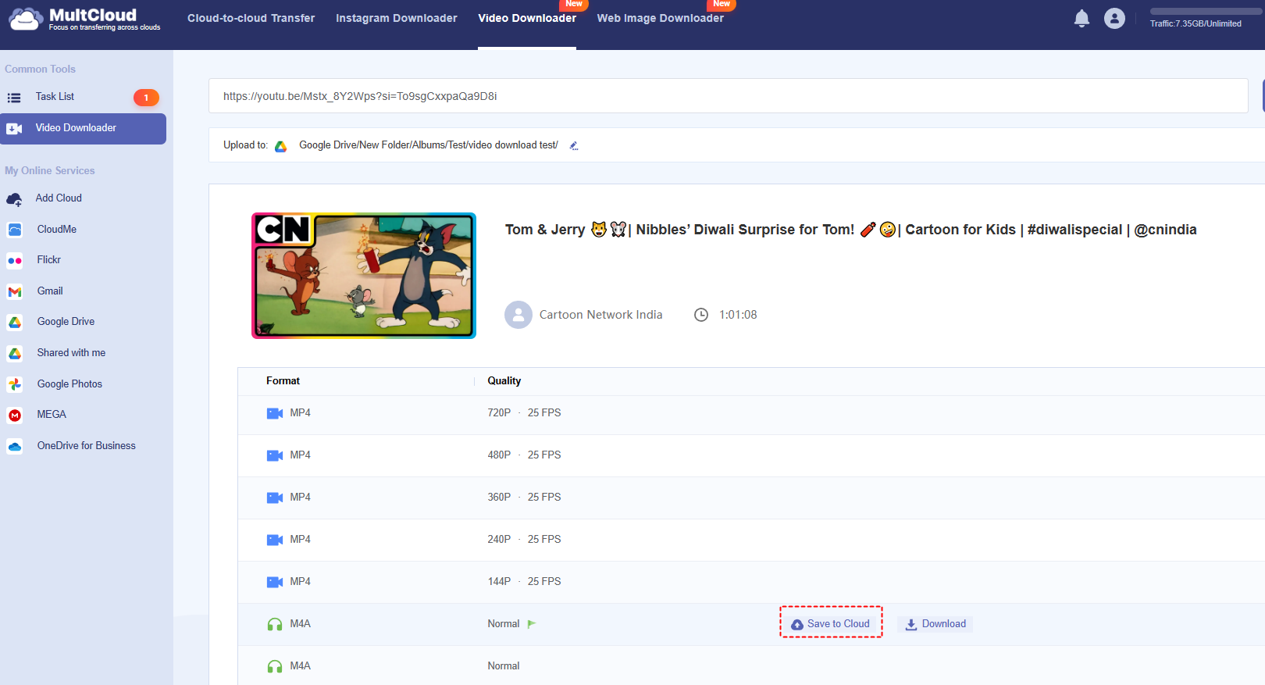Open the notifications bell
The image size is (1265, 685).
(1081, 19)
